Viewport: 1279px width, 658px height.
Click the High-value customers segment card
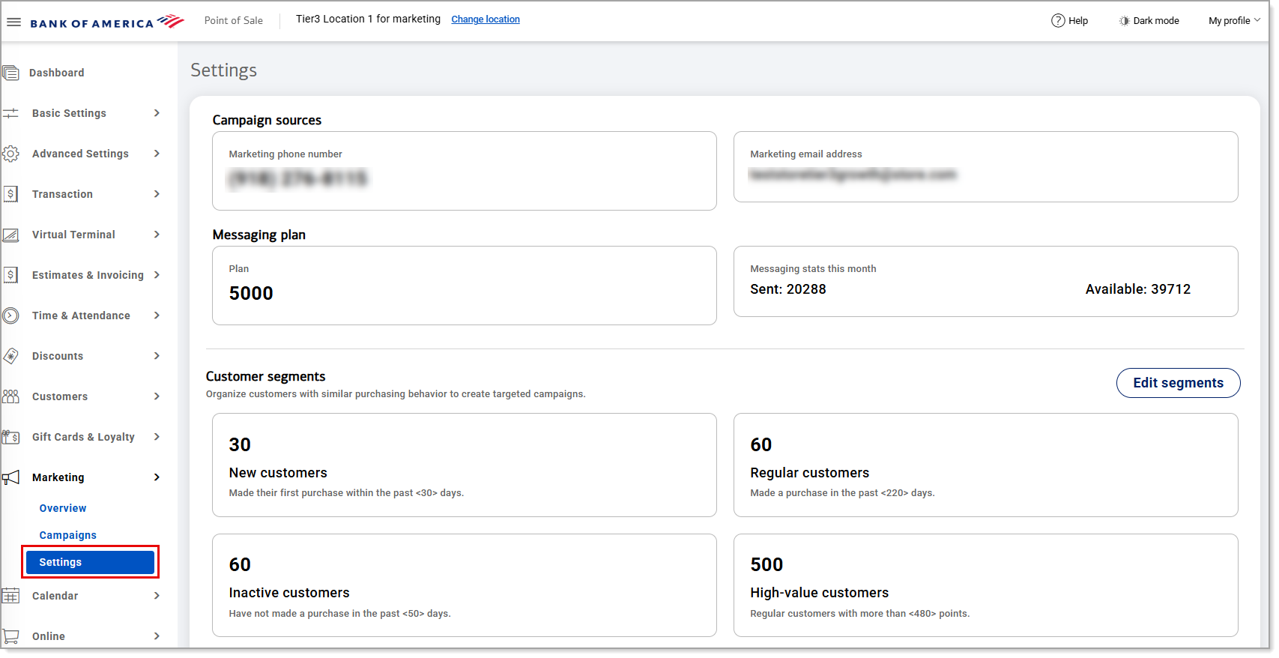point(985,585)
